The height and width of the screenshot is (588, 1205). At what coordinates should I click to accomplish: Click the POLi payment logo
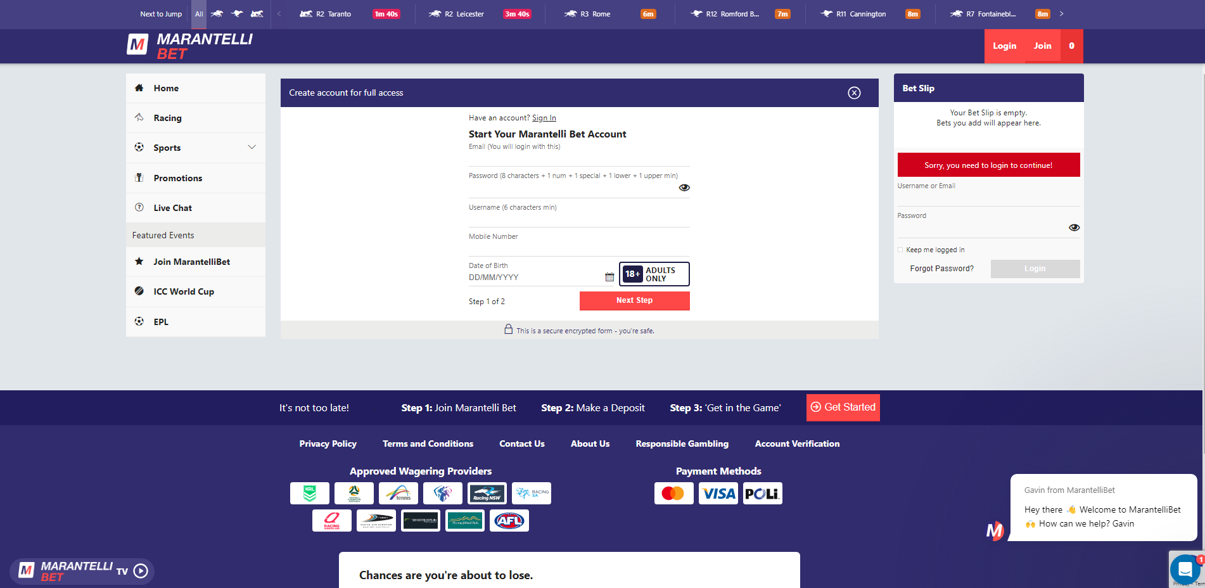(x=763, y=493)
